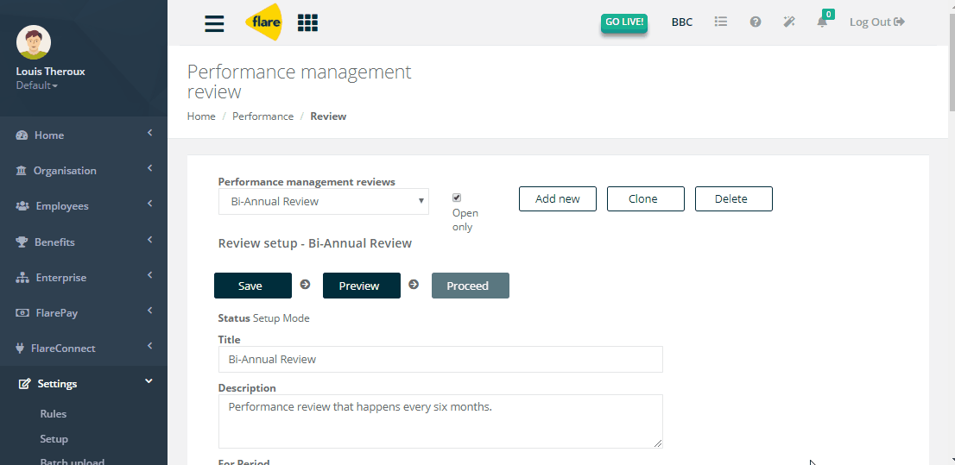Click the Performance breadcrumb link
Viewport: 955px width, 465px height.
click(x=262, y=116)
